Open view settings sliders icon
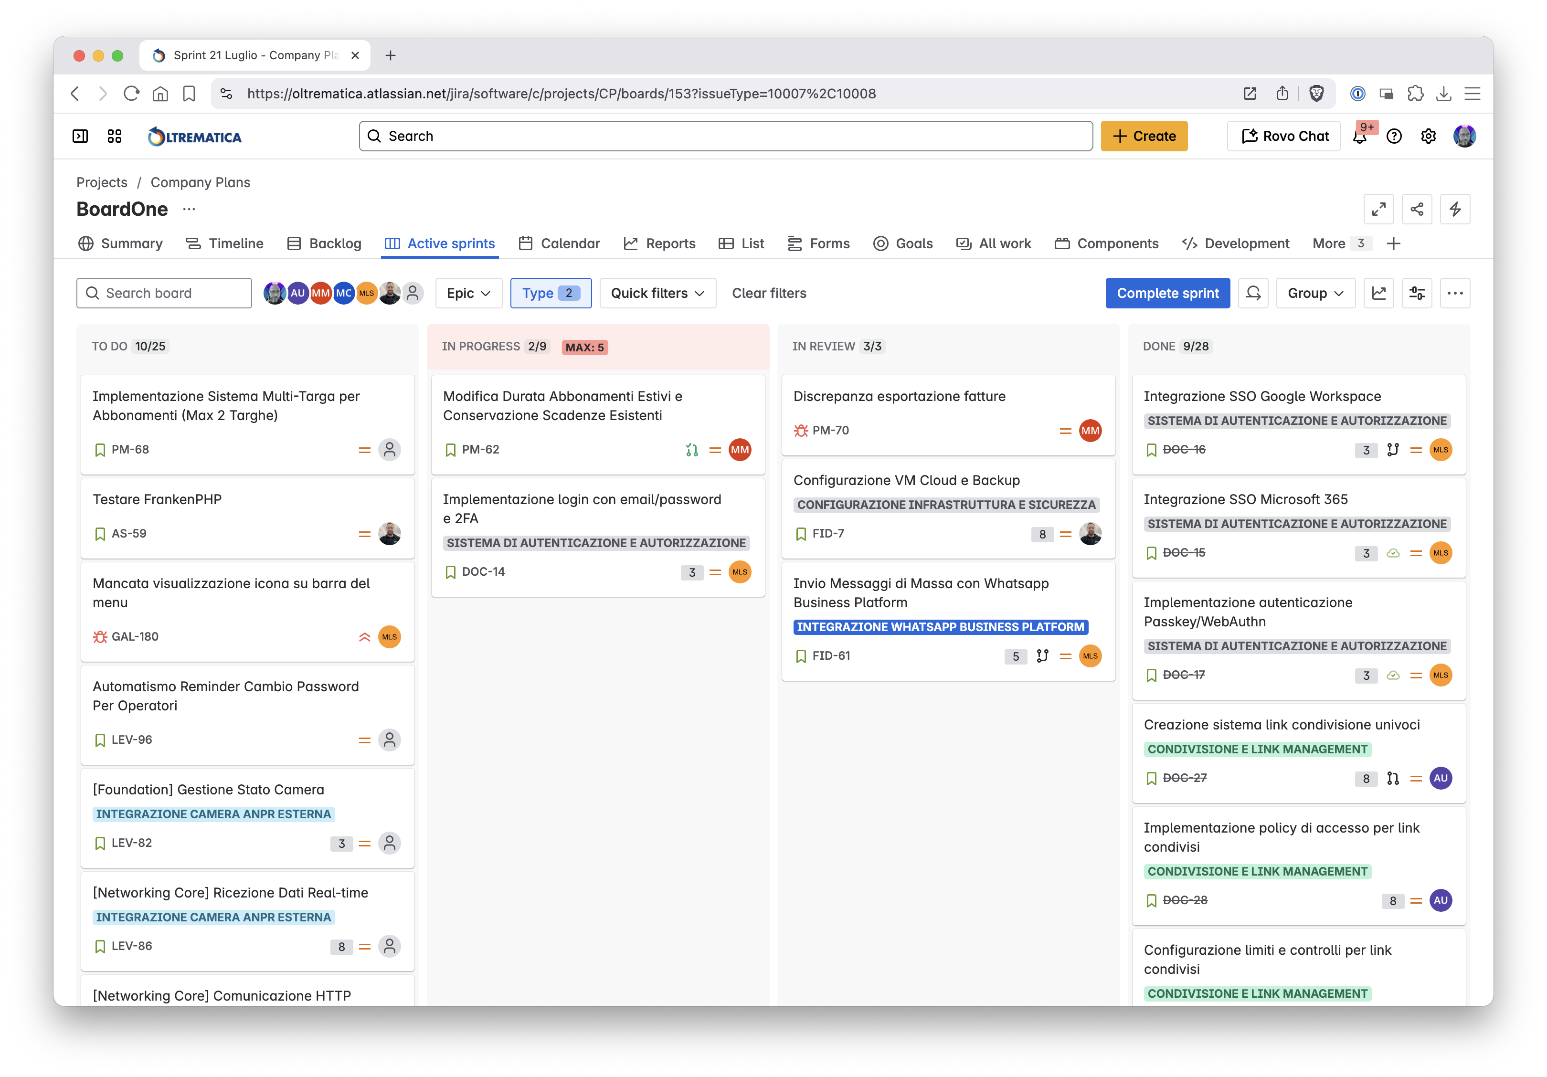1547x1077 pixels. click(1416, 293)
